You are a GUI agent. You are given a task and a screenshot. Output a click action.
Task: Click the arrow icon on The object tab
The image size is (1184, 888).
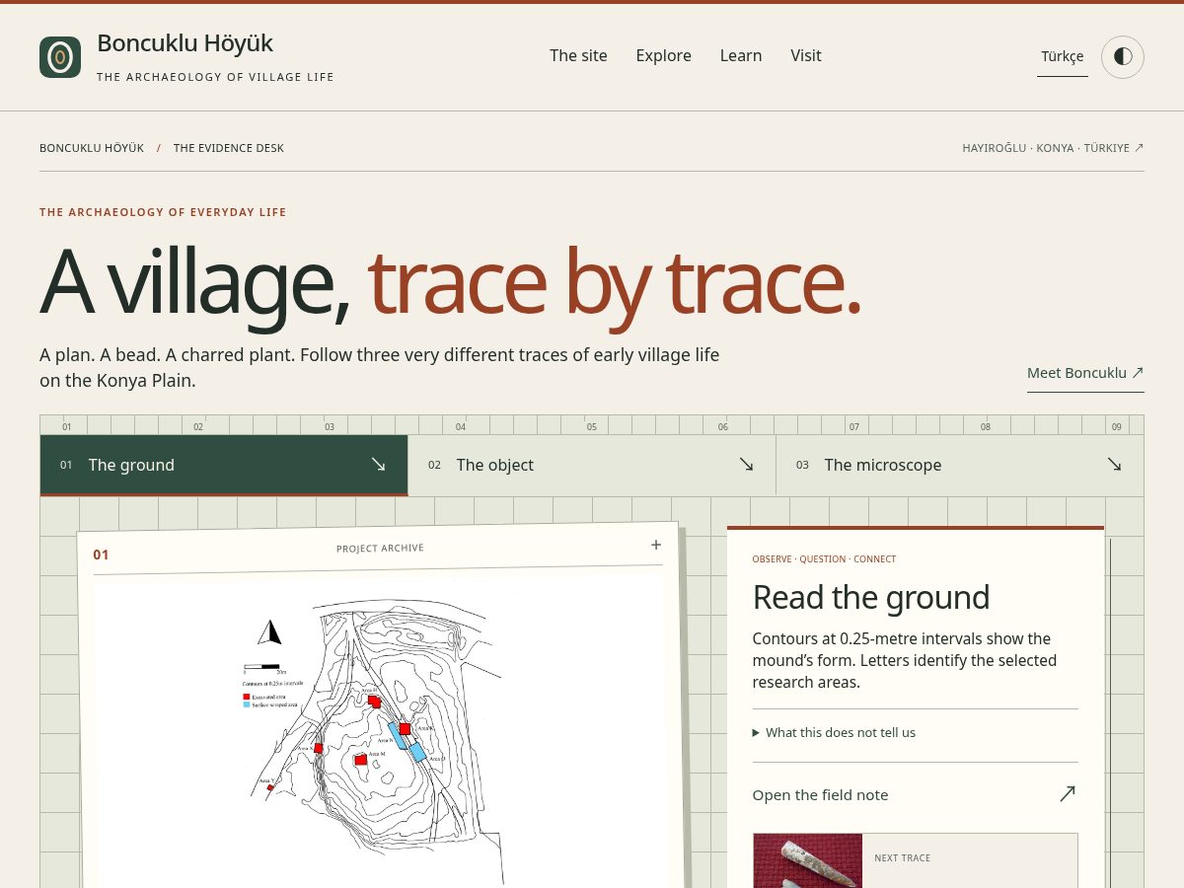[746, 464]
